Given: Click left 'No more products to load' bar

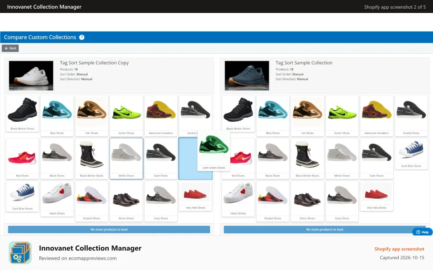Looking at the screenshot, I should [x=109, y=229].
